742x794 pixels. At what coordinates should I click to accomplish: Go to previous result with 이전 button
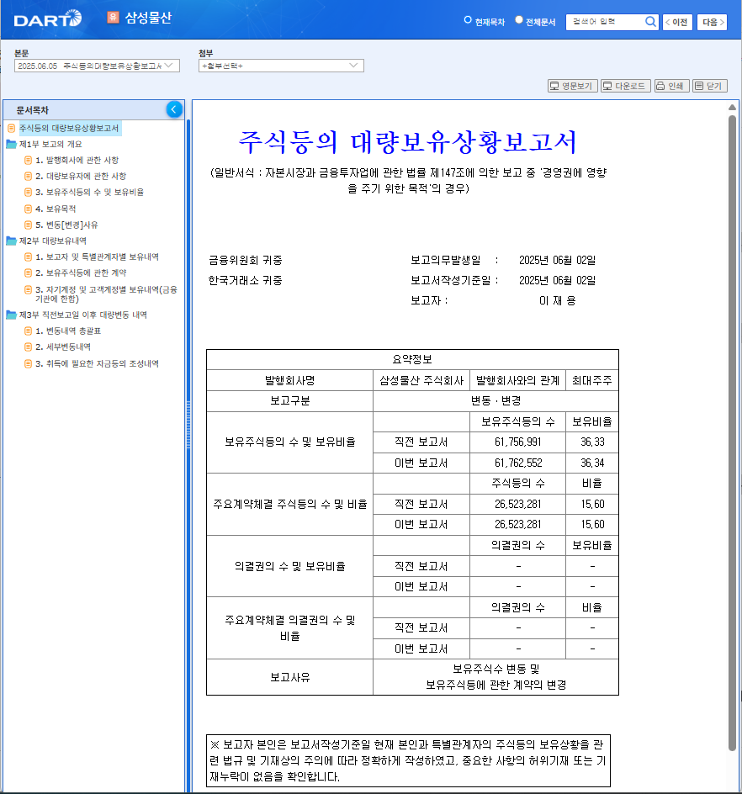click(677, 22)
